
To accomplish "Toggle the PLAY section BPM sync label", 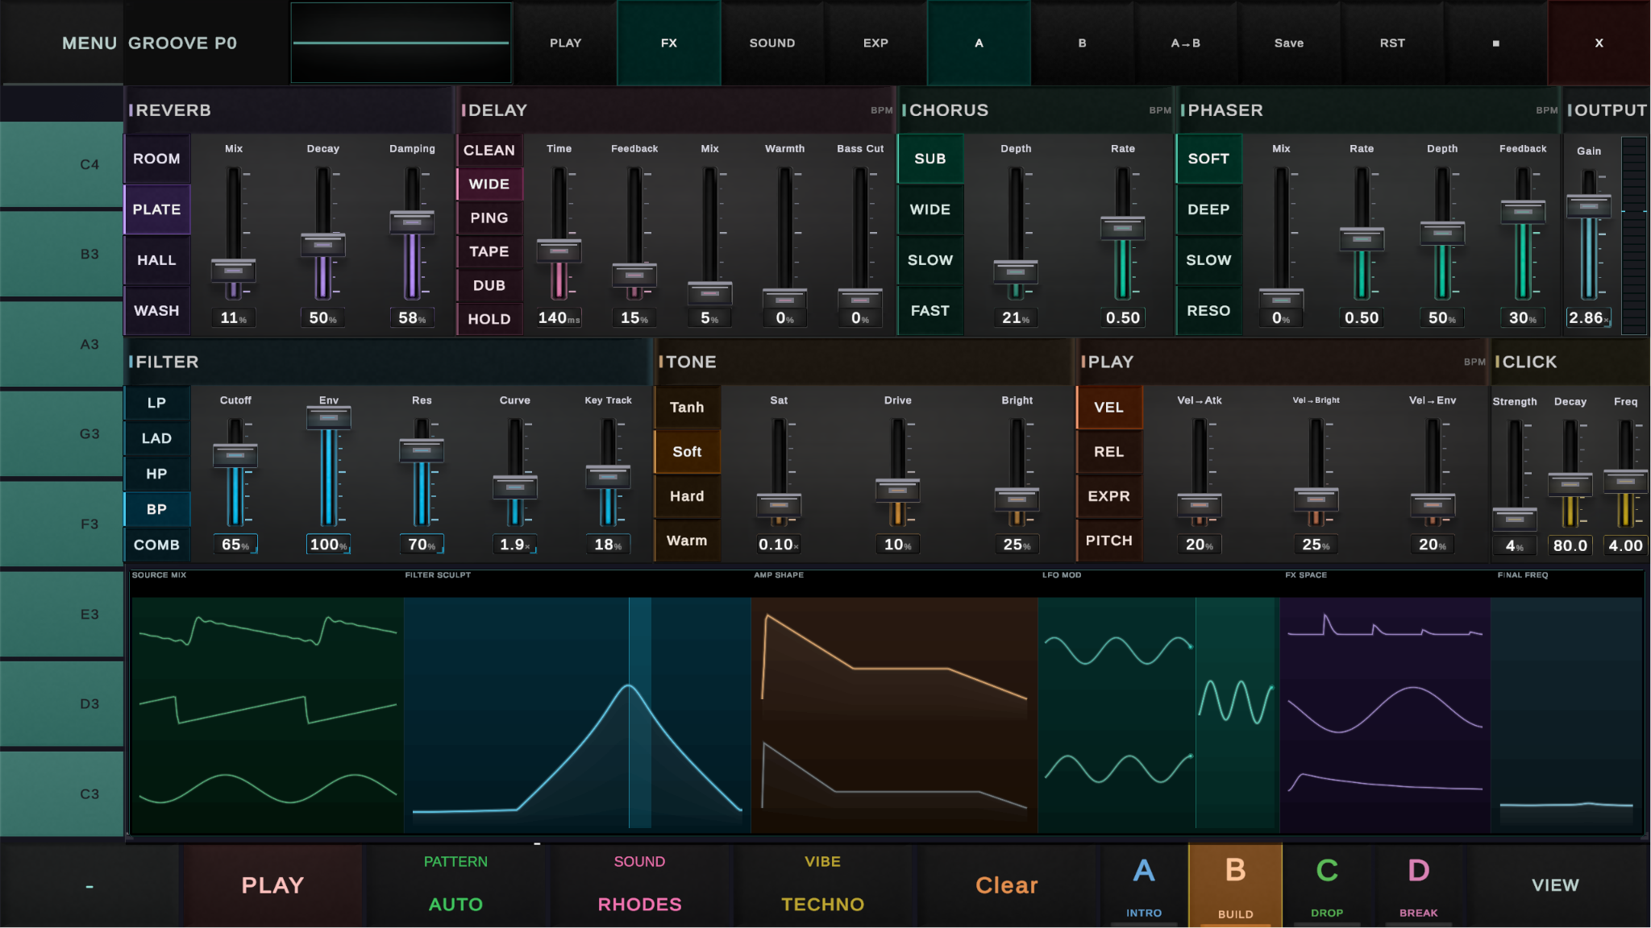I will 1474,362.
